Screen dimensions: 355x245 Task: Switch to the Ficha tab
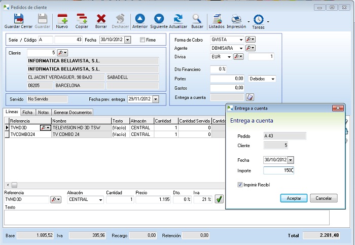pyautogui.click(x=27, y=112)
